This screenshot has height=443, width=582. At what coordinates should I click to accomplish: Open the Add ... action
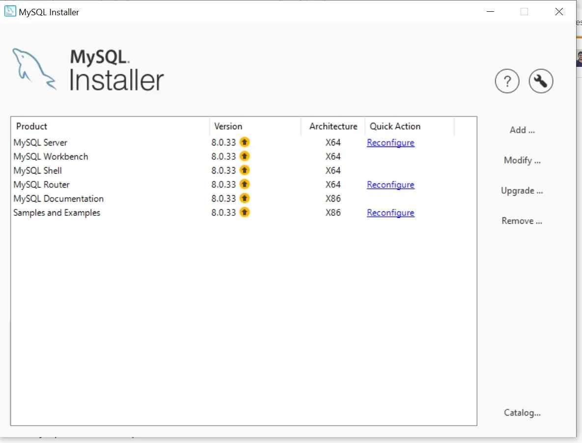[x=522, y=130]
